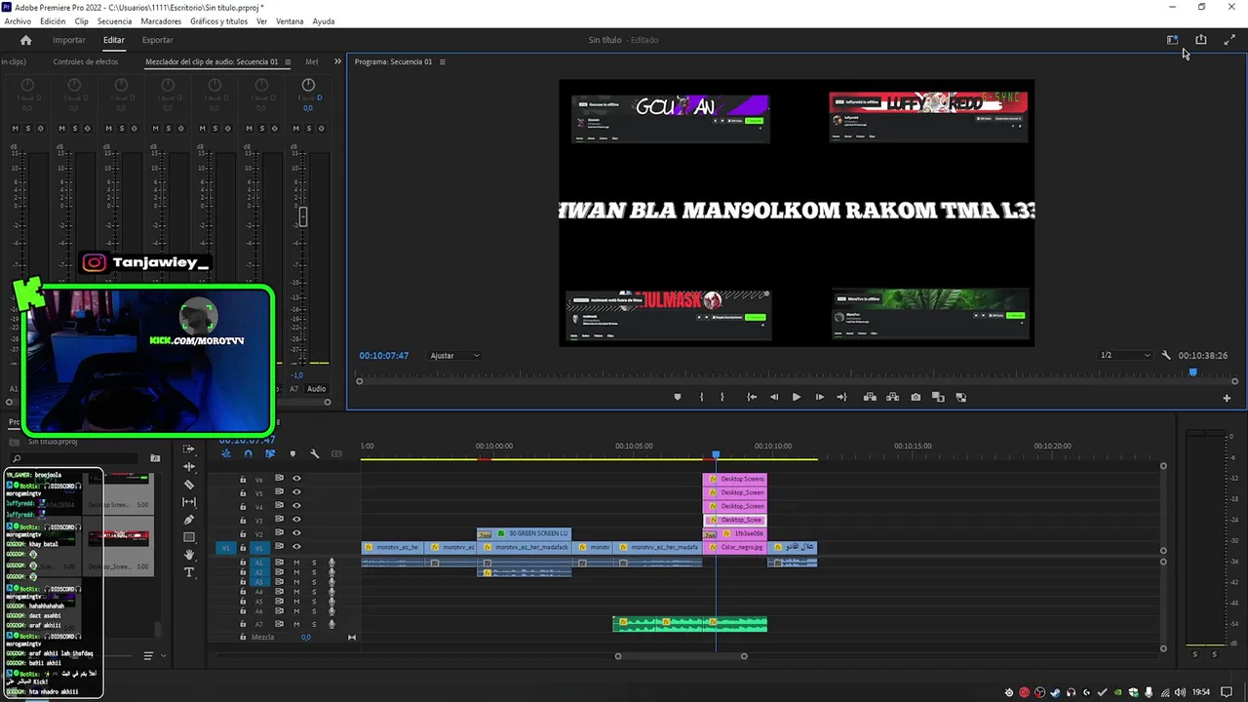Screen dimensions: 1248x702
Task: Expand hidden panel tabs with double chevron
Action: pyautogui.click(x=338, y=61)
